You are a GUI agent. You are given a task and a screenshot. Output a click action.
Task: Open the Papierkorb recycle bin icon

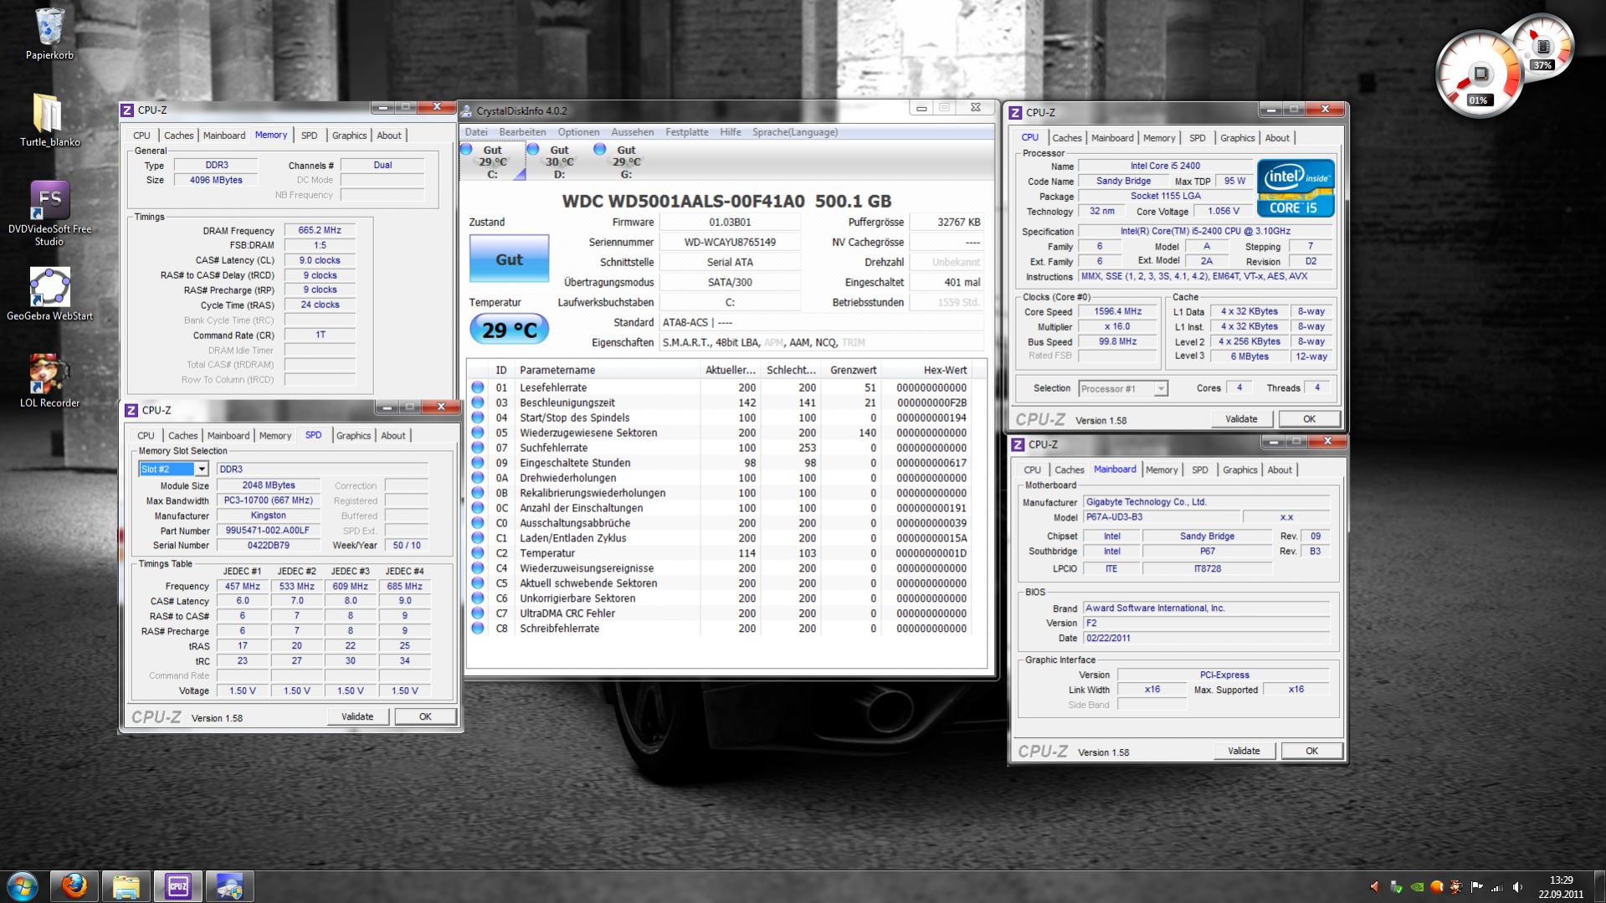pos(49,34)
